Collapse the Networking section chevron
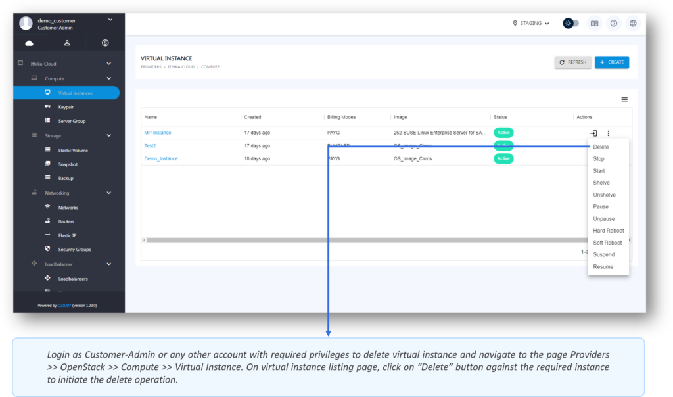673x397 pixels. 109,193
